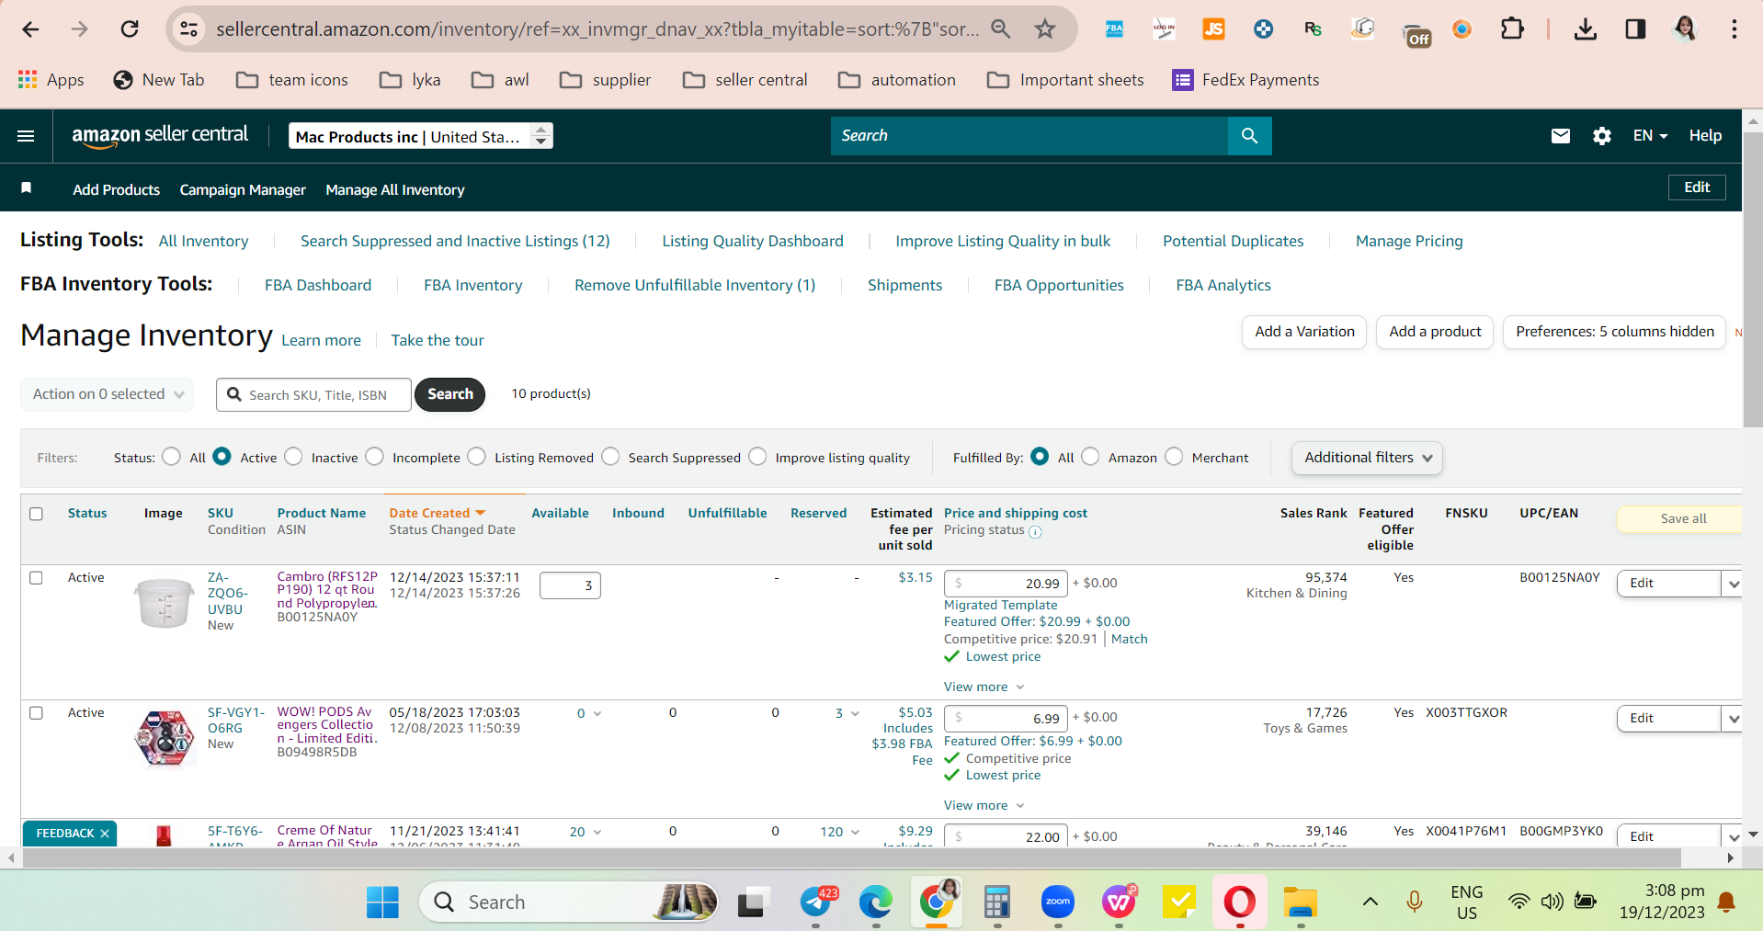Click the Cambro price field showing 20.99

1006,584
